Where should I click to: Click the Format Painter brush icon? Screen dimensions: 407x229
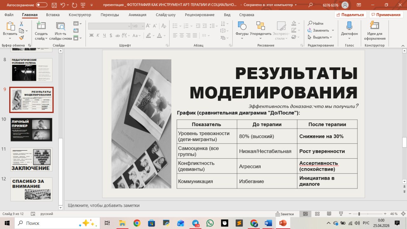point(21,38)
